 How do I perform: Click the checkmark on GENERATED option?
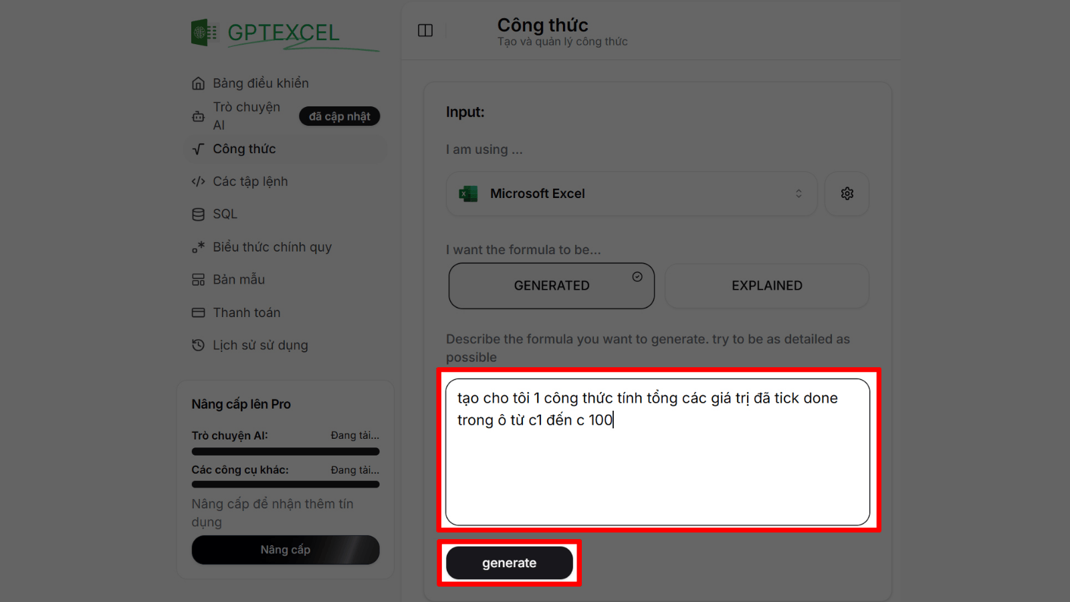pyautogui.click(x=637, y=276)
